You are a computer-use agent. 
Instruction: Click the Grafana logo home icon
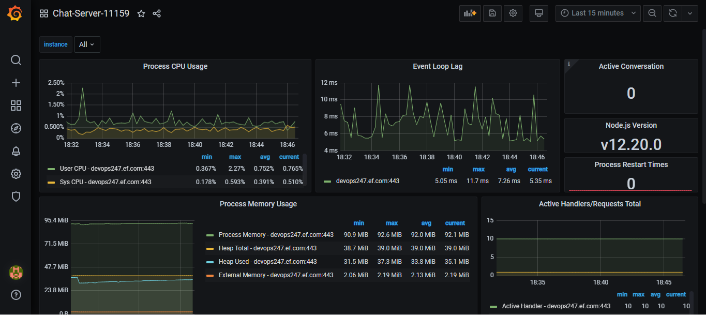15,13
